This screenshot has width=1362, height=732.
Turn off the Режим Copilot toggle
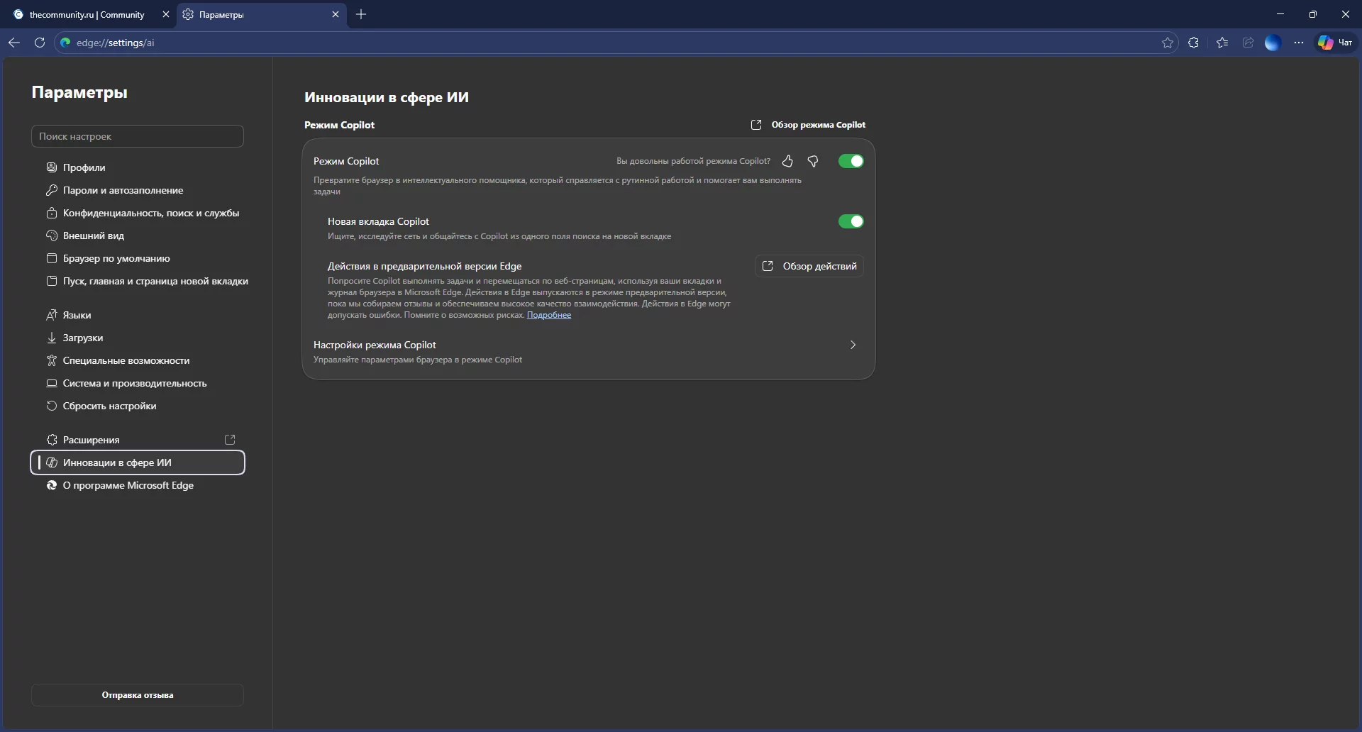pos(851,161)
